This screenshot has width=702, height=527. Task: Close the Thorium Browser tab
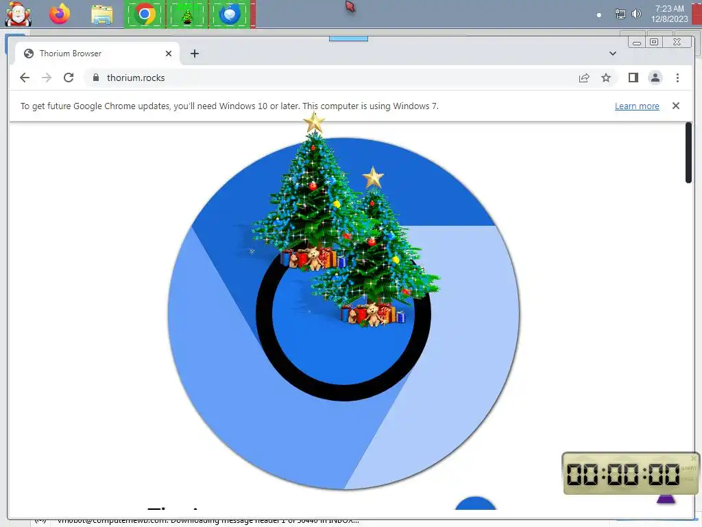169,54
